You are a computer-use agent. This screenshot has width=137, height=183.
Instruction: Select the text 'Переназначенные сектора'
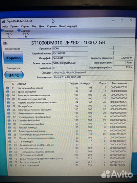[x=32, y=99]
